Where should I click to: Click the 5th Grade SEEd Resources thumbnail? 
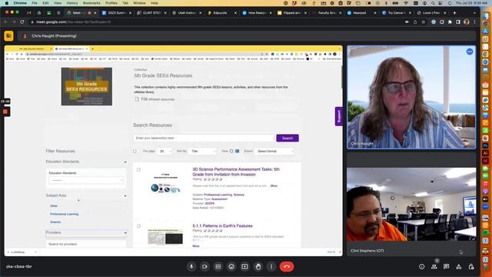(x=87, y=86)
